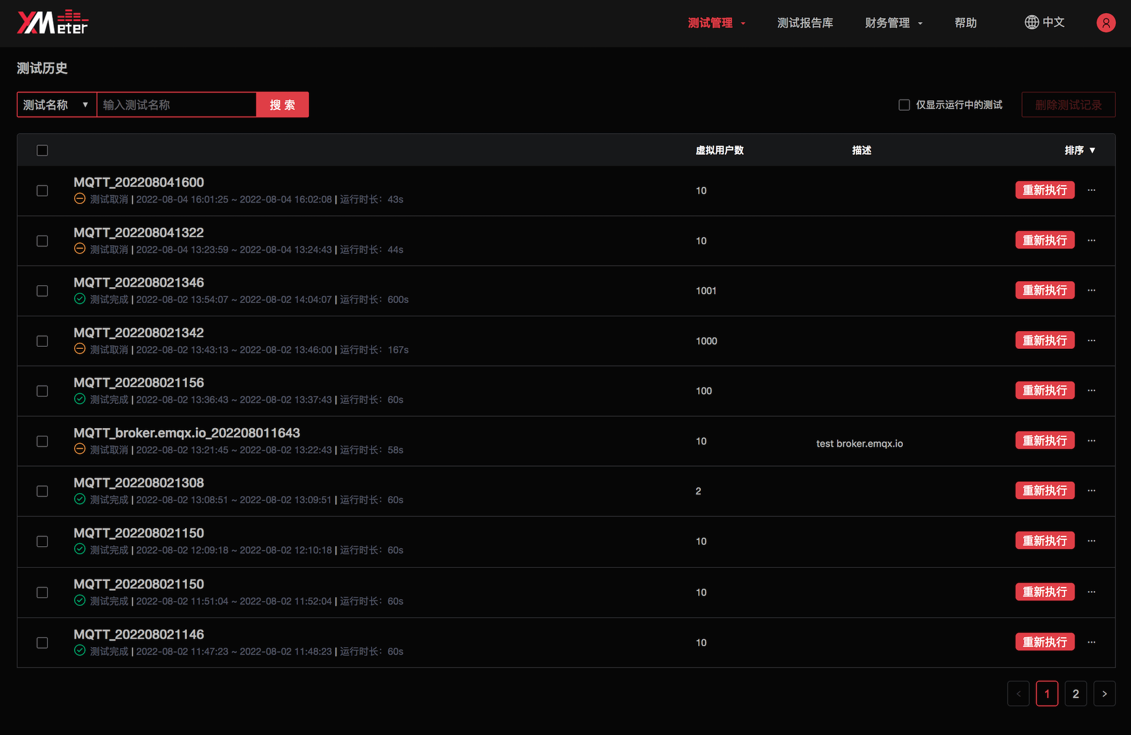The height and width of the screenshot is (735, 1131).
Task: Open more options for MQTT_202208041322
Action: pos(1092,240)
